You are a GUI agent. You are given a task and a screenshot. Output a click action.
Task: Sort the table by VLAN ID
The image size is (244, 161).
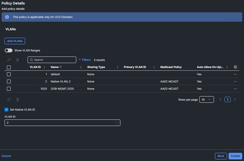tap(44, 67)
